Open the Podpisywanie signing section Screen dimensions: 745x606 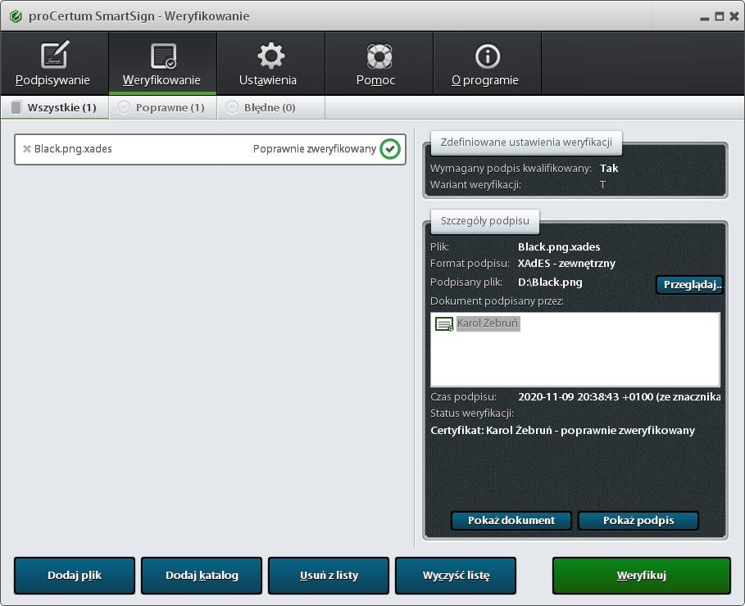(54, 64)
